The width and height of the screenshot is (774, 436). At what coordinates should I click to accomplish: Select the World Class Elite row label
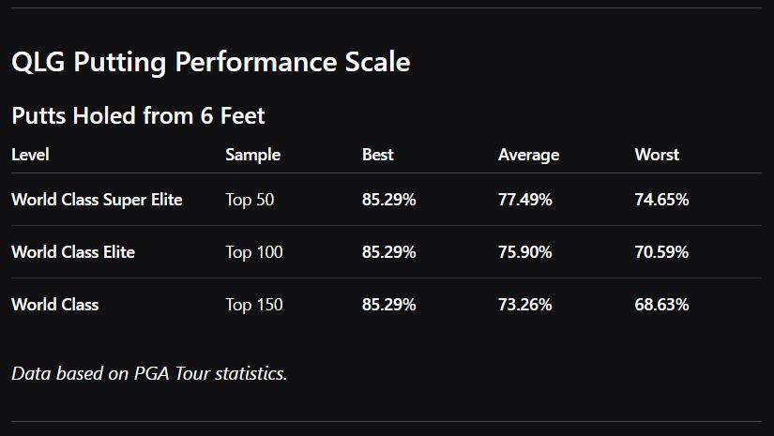point(73,252)
